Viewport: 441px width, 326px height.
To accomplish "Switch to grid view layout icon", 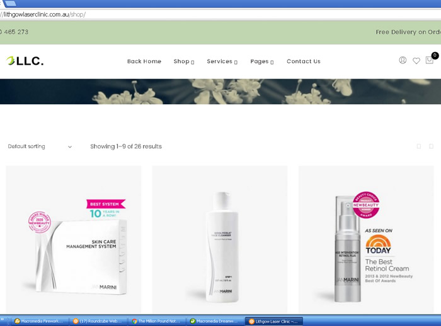I will (x=418, y=146).
